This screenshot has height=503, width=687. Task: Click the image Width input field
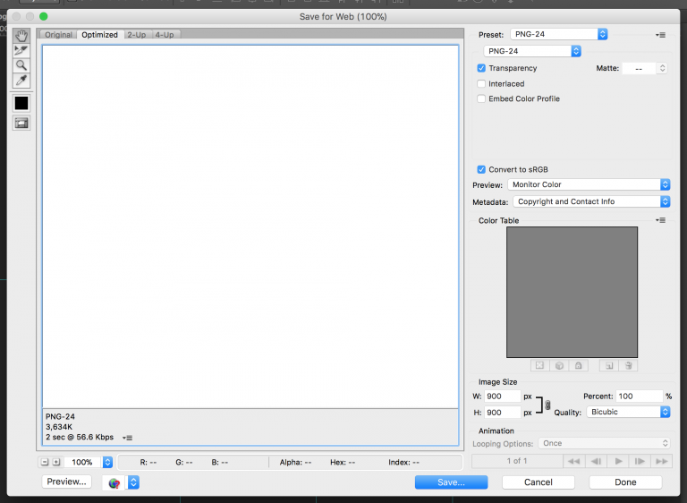(503, 396)
